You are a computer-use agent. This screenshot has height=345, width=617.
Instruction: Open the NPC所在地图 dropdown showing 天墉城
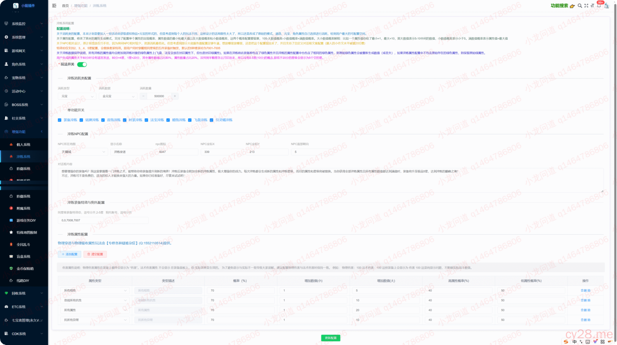pyautogui.click(x=83, y=152)
